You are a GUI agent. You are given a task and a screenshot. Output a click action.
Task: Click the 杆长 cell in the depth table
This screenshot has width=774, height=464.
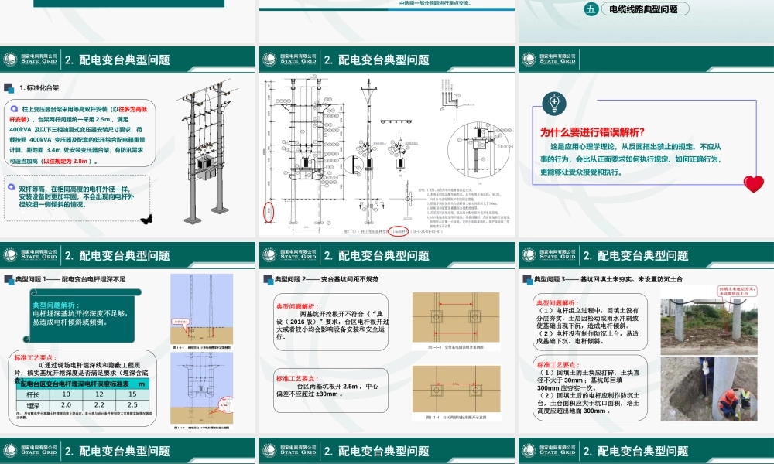(x=33, y=394)
